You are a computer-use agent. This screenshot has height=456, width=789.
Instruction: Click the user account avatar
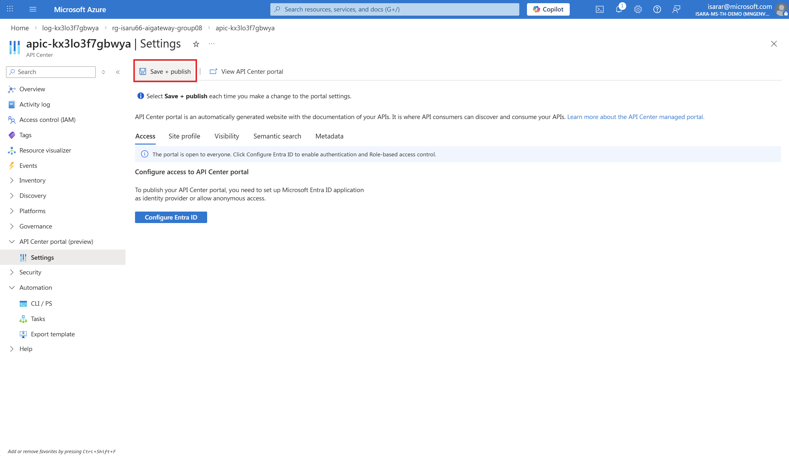pos(782,9)
